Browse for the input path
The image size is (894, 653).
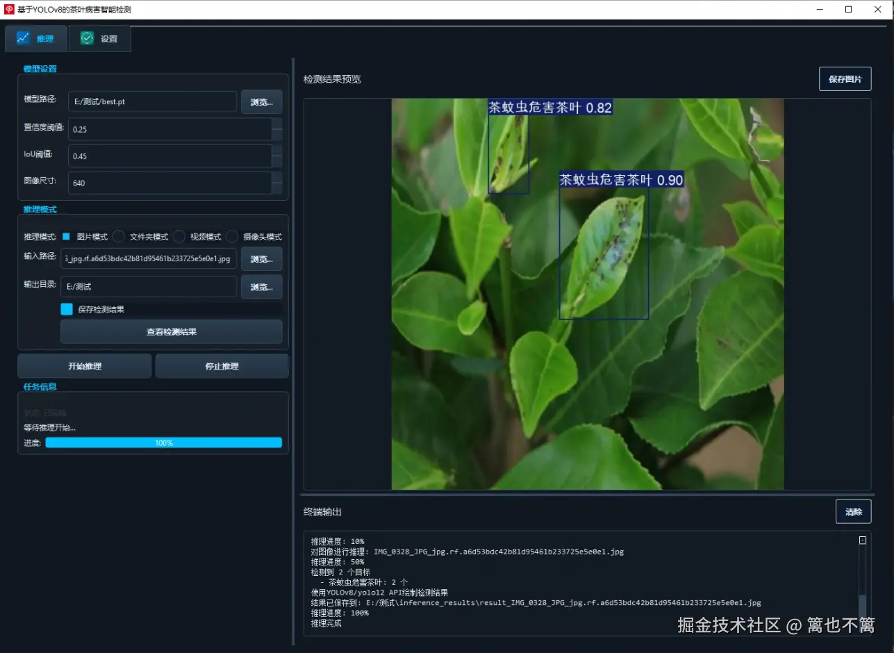[261, 258]
